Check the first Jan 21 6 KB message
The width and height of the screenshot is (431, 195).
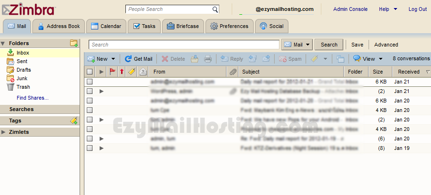click(90, 82)
